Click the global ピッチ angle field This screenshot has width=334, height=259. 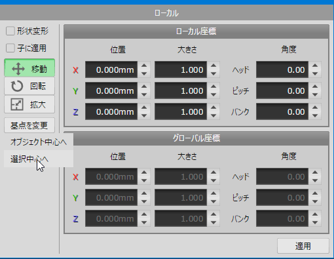pyautogui.click(x=282, y=197)
